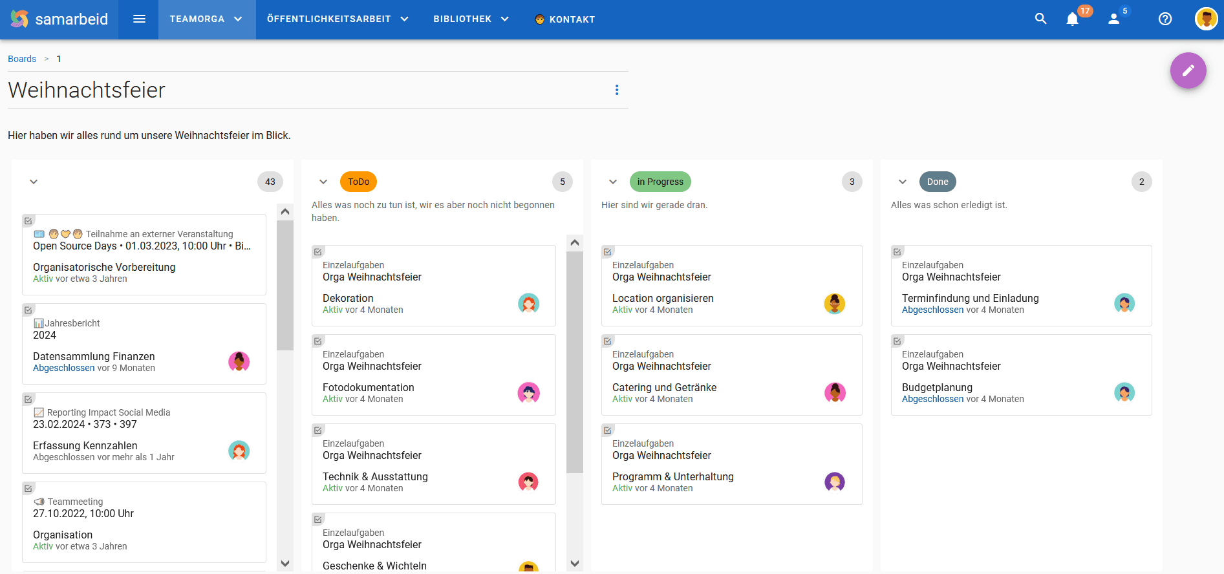Collapse the in Progress column chevron
Viewport: 1224px width, 574px height.
pyautogui.click(x=613, y=182)
